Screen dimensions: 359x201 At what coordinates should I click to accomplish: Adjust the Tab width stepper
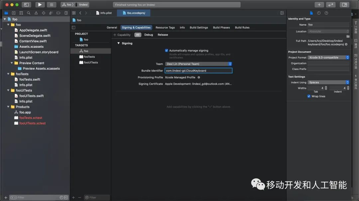326,88
